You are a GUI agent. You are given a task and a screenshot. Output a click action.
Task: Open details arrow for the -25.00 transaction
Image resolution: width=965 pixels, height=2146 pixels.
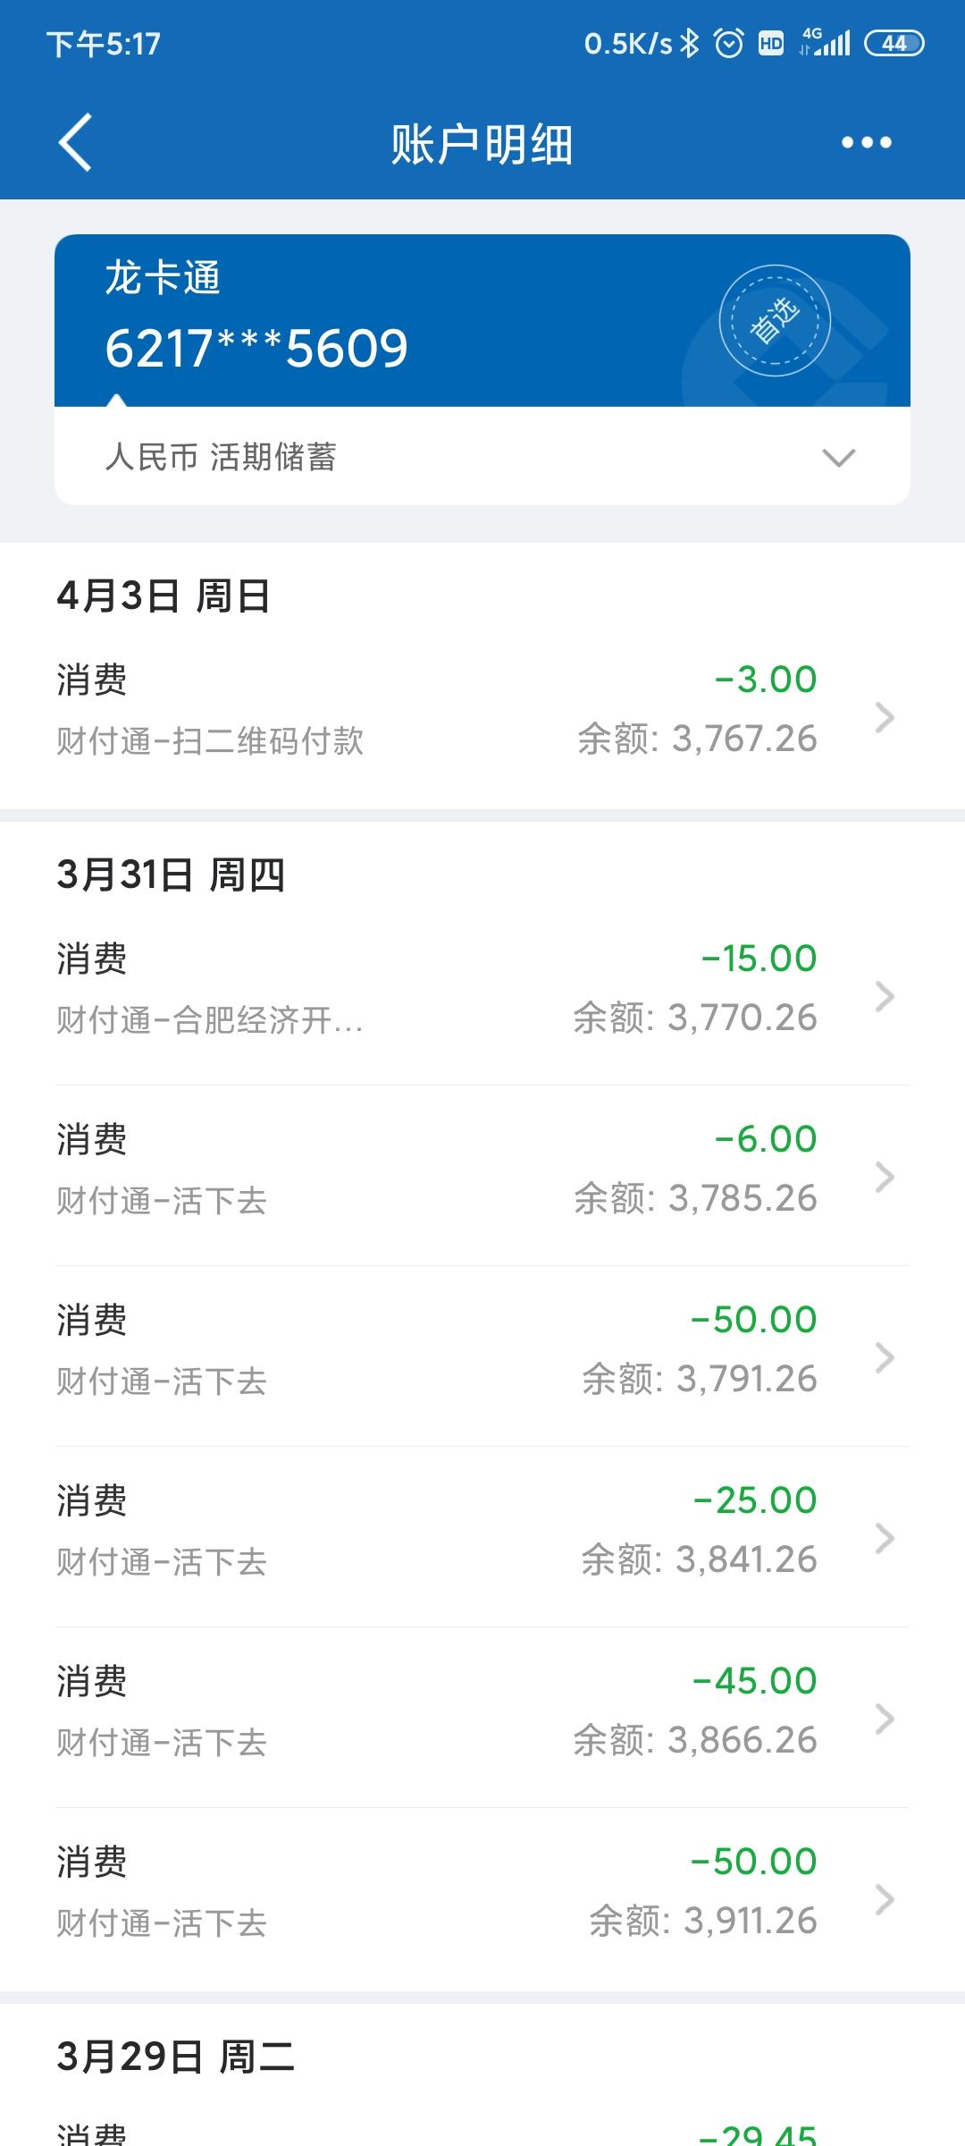click(x=885, y=1538)
